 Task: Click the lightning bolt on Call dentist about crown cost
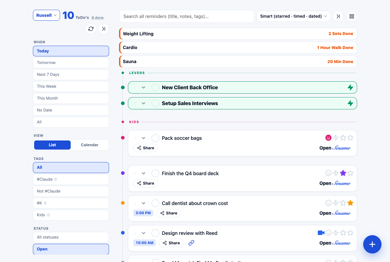(x=336, y=203)
